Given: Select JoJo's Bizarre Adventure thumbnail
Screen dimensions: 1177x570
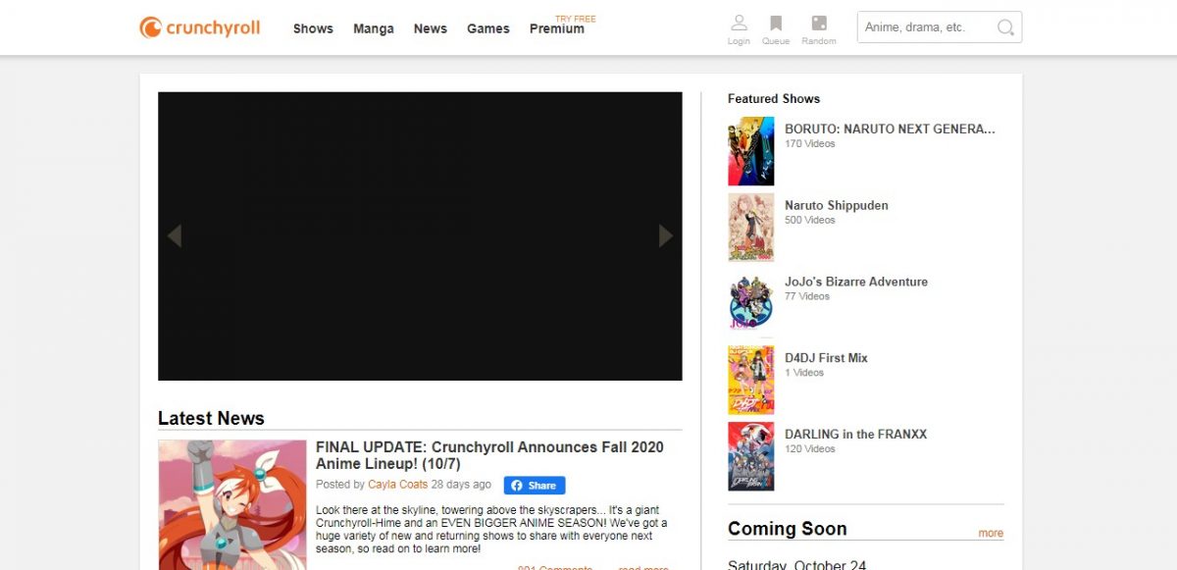Looking at the screenshot, I should click(x=750, y=303).
